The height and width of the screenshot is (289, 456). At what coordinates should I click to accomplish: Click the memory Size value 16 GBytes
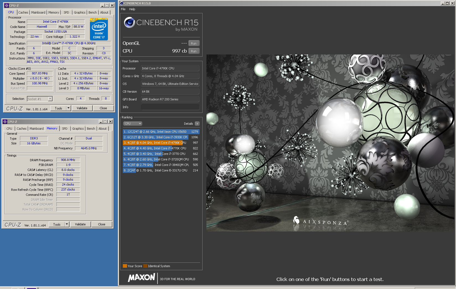(34, 143)
